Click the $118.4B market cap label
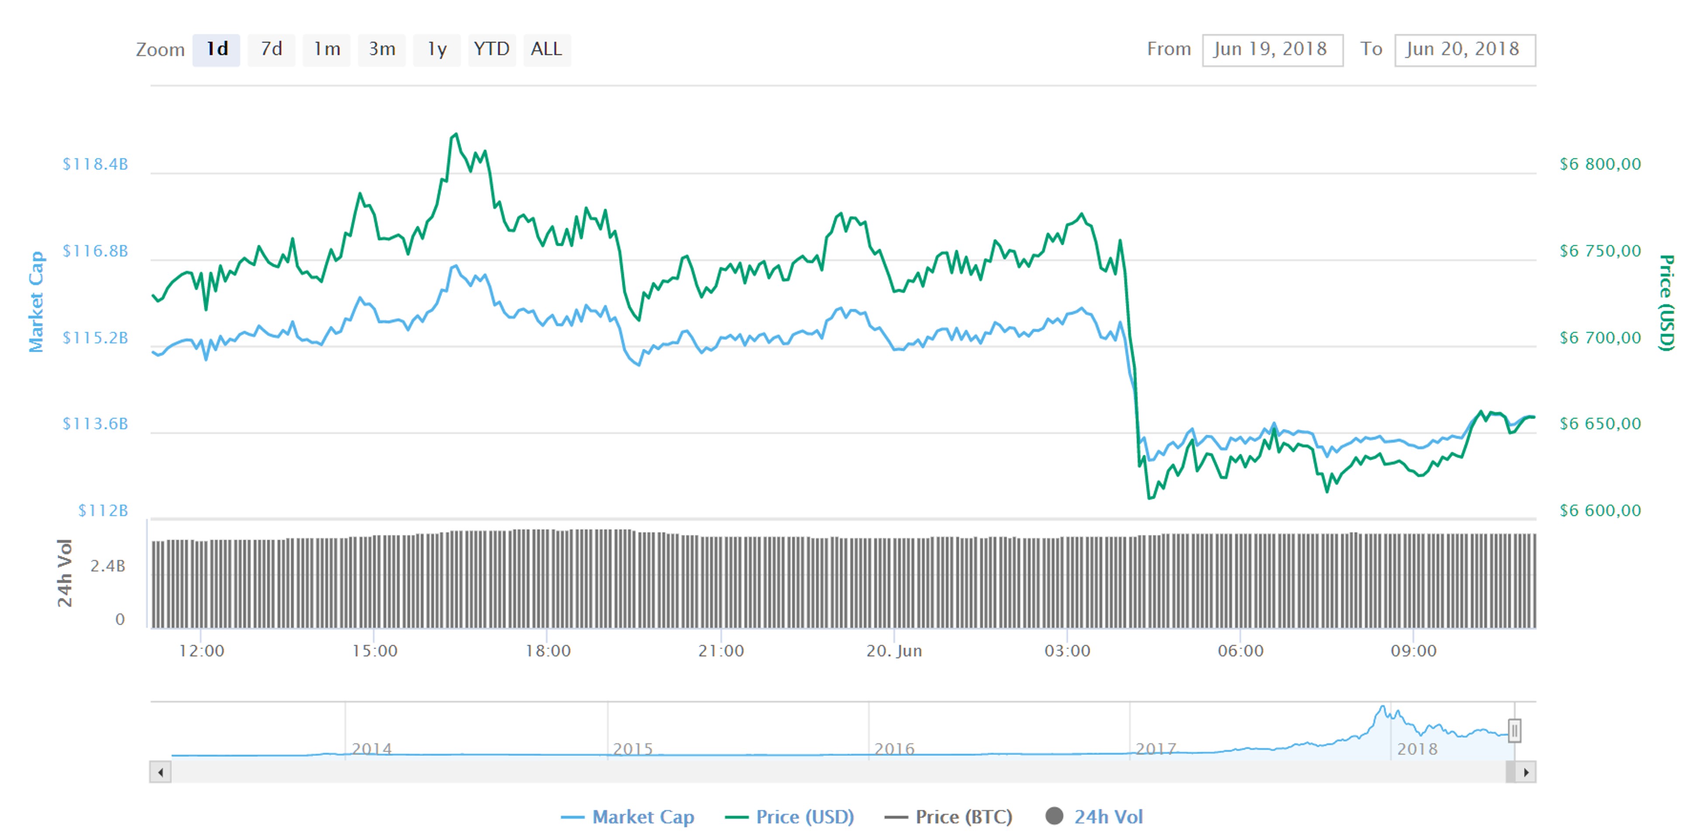 [x=95, y=164]
